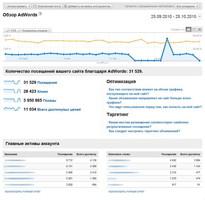The width and height of the screenshot is (205, 200).
Task: Click the CTR spike data point
Action: [x=167, y=38]
